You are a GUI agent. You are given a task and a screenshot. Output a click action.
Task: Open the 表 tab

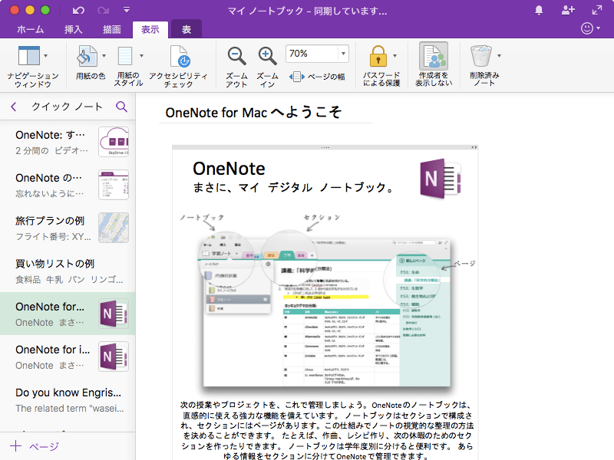tap(187, 29)
